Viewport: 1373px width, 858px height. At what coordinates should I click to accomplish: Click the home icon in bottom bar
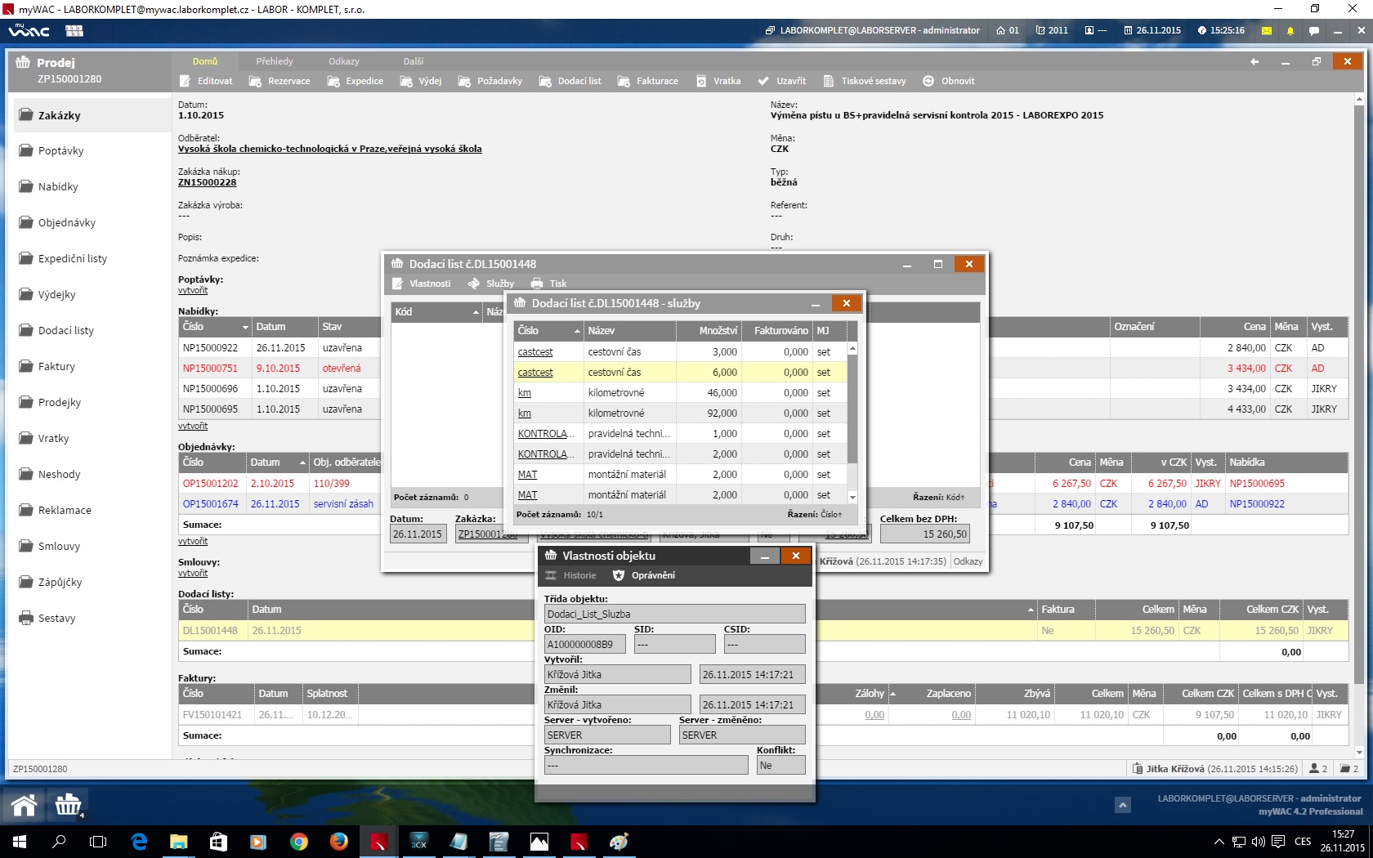tap(24, 806)
